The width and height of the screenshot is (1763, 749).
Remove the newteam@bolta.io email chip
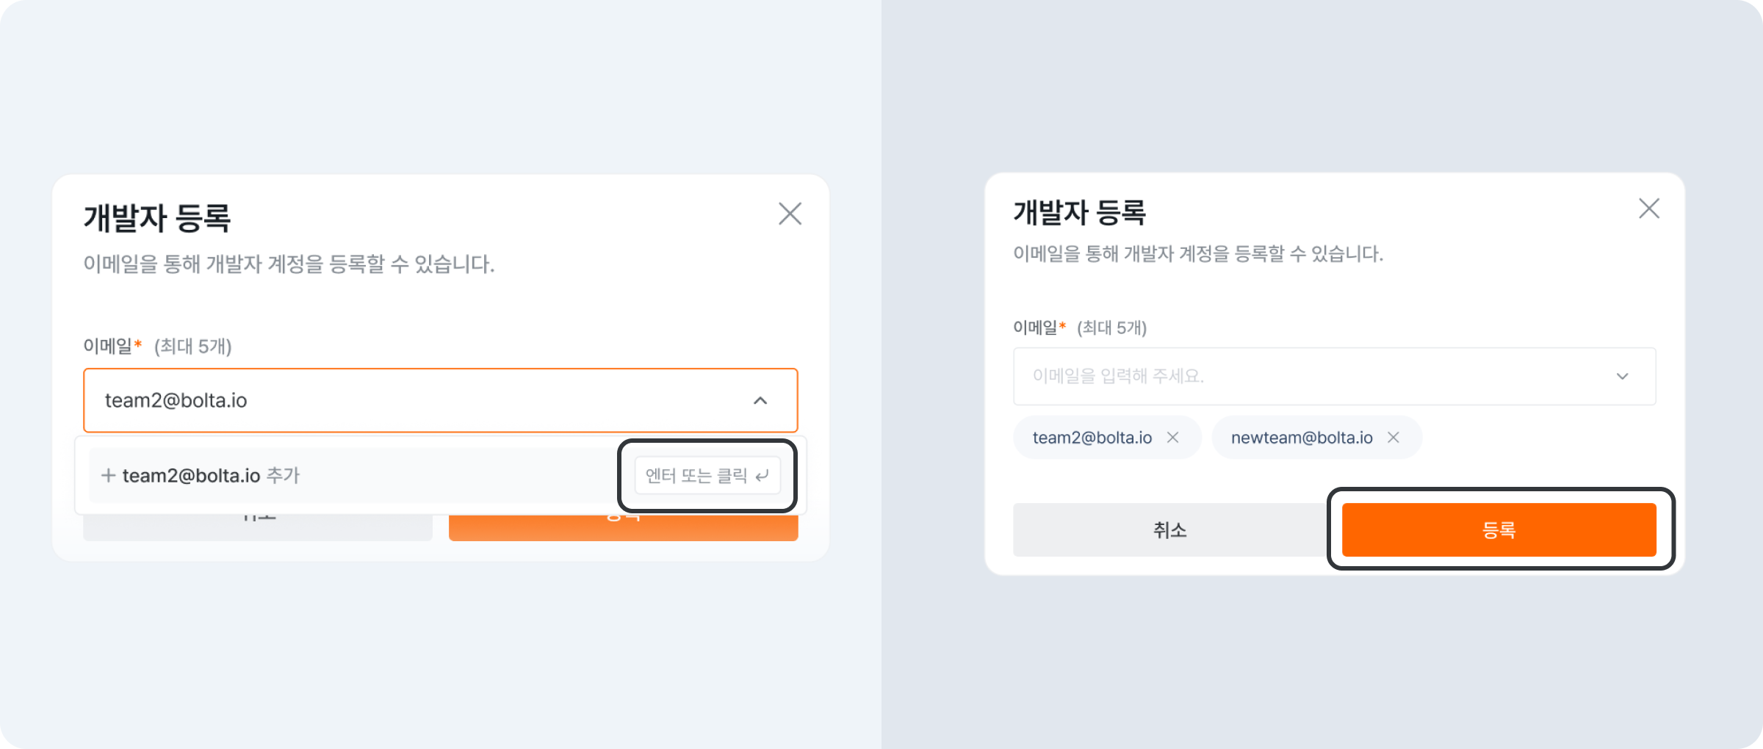[1394, 438]
